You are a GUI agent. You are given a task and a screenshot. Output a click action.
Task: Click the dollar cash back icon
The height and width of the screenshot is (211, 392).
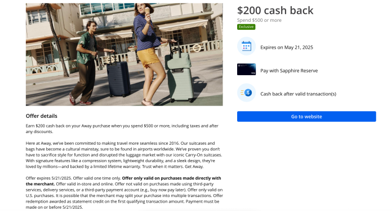coord(246,93)
